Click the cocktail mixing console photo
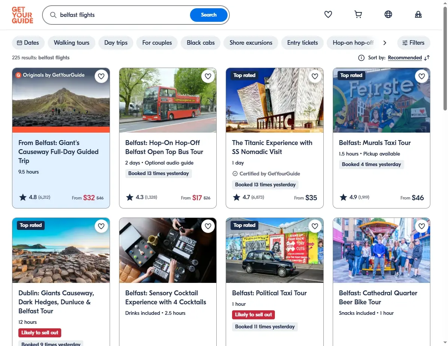The height and width of the screenshot is (346, 448). click(168, 250)
